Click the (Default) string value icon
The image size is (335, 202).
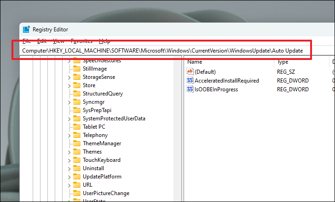coord(190,71)
